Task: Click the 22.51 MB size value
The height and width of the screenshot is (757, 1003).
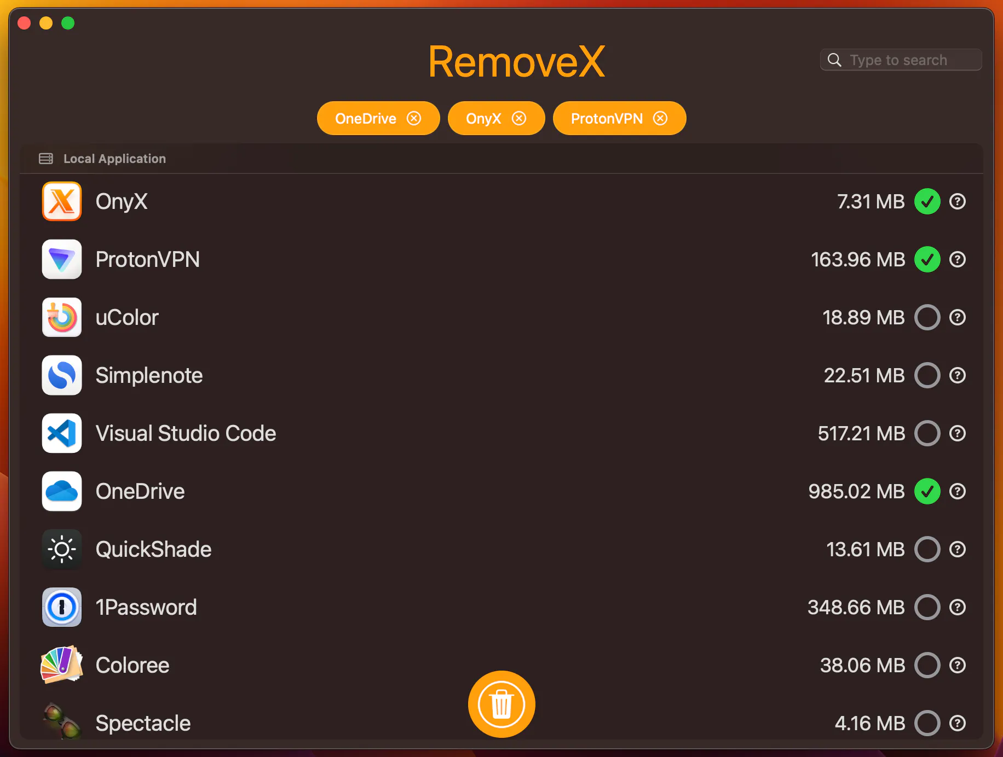Action: click(x=864, y=375)
